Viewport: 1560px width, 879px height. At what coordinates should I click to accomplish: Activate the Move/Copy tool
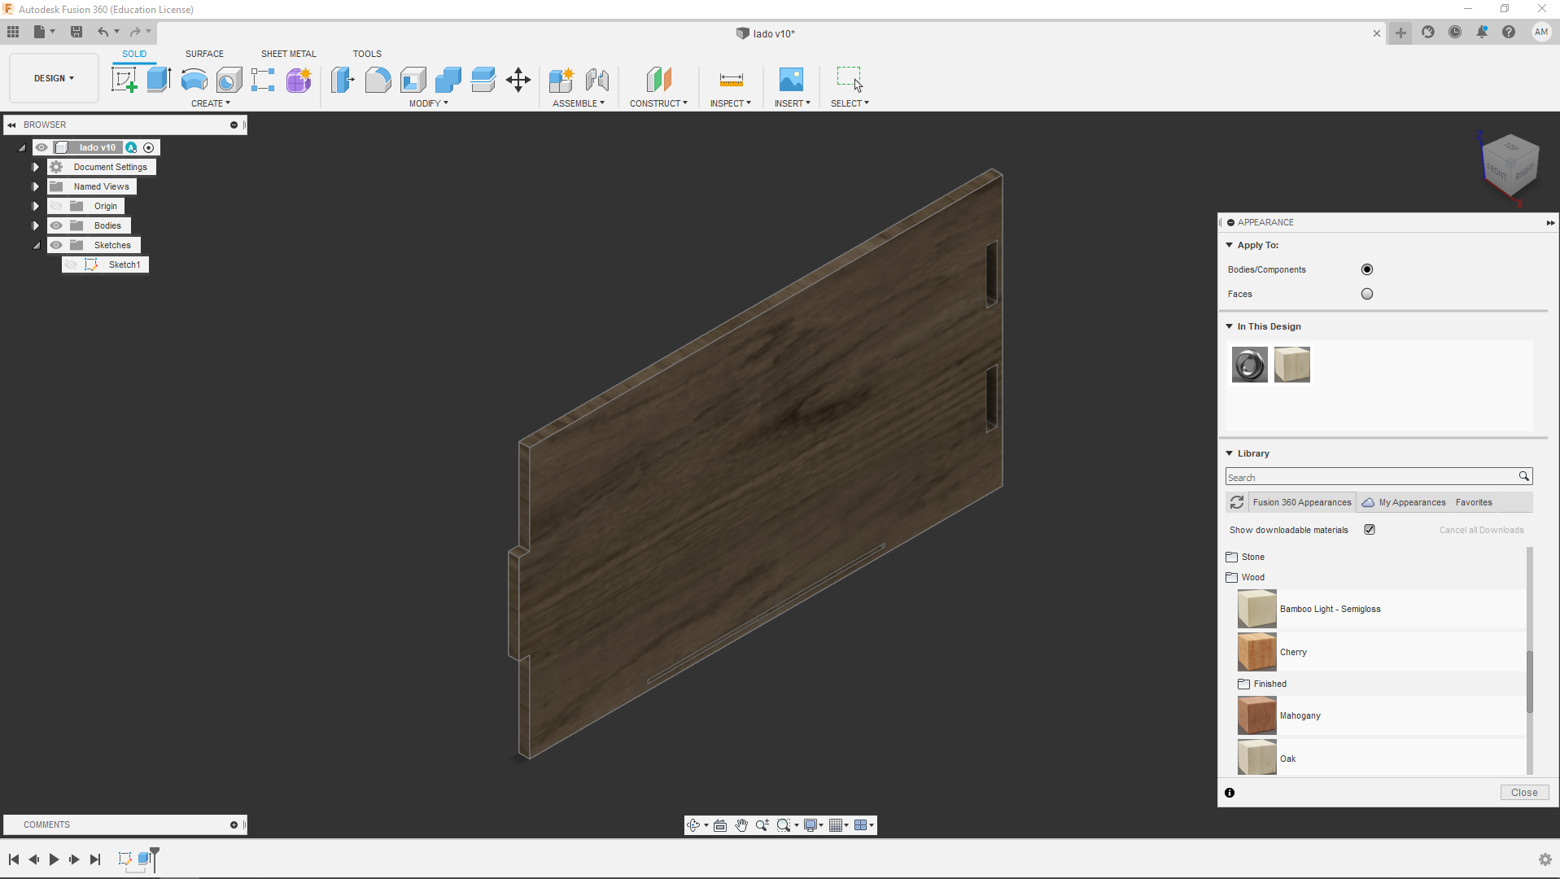[518, 80]
